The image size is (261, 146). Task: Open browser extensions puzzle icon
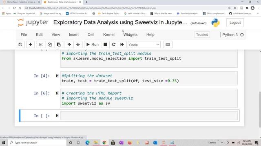click(x=247, y=8)
